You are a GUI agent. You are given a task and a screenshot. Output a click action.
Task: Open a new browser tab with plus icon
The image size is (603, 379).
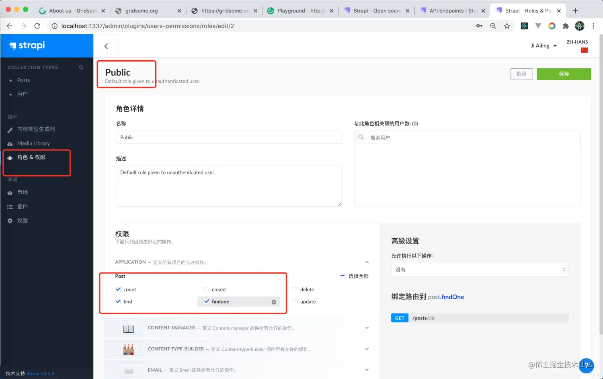tap(575, 11)
